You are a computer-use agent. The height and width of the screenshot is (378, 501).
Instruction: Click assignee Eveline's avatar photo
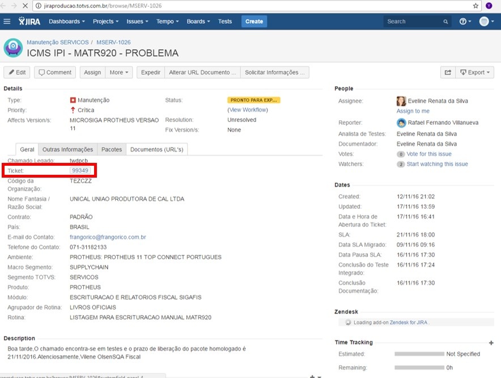click(401, 101)
